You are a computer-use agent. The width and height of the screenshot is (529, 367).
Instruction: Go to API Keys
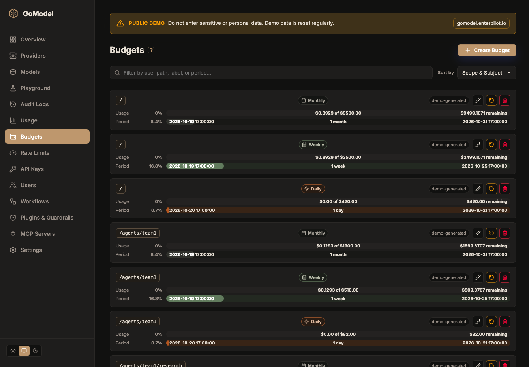(47, 169)
